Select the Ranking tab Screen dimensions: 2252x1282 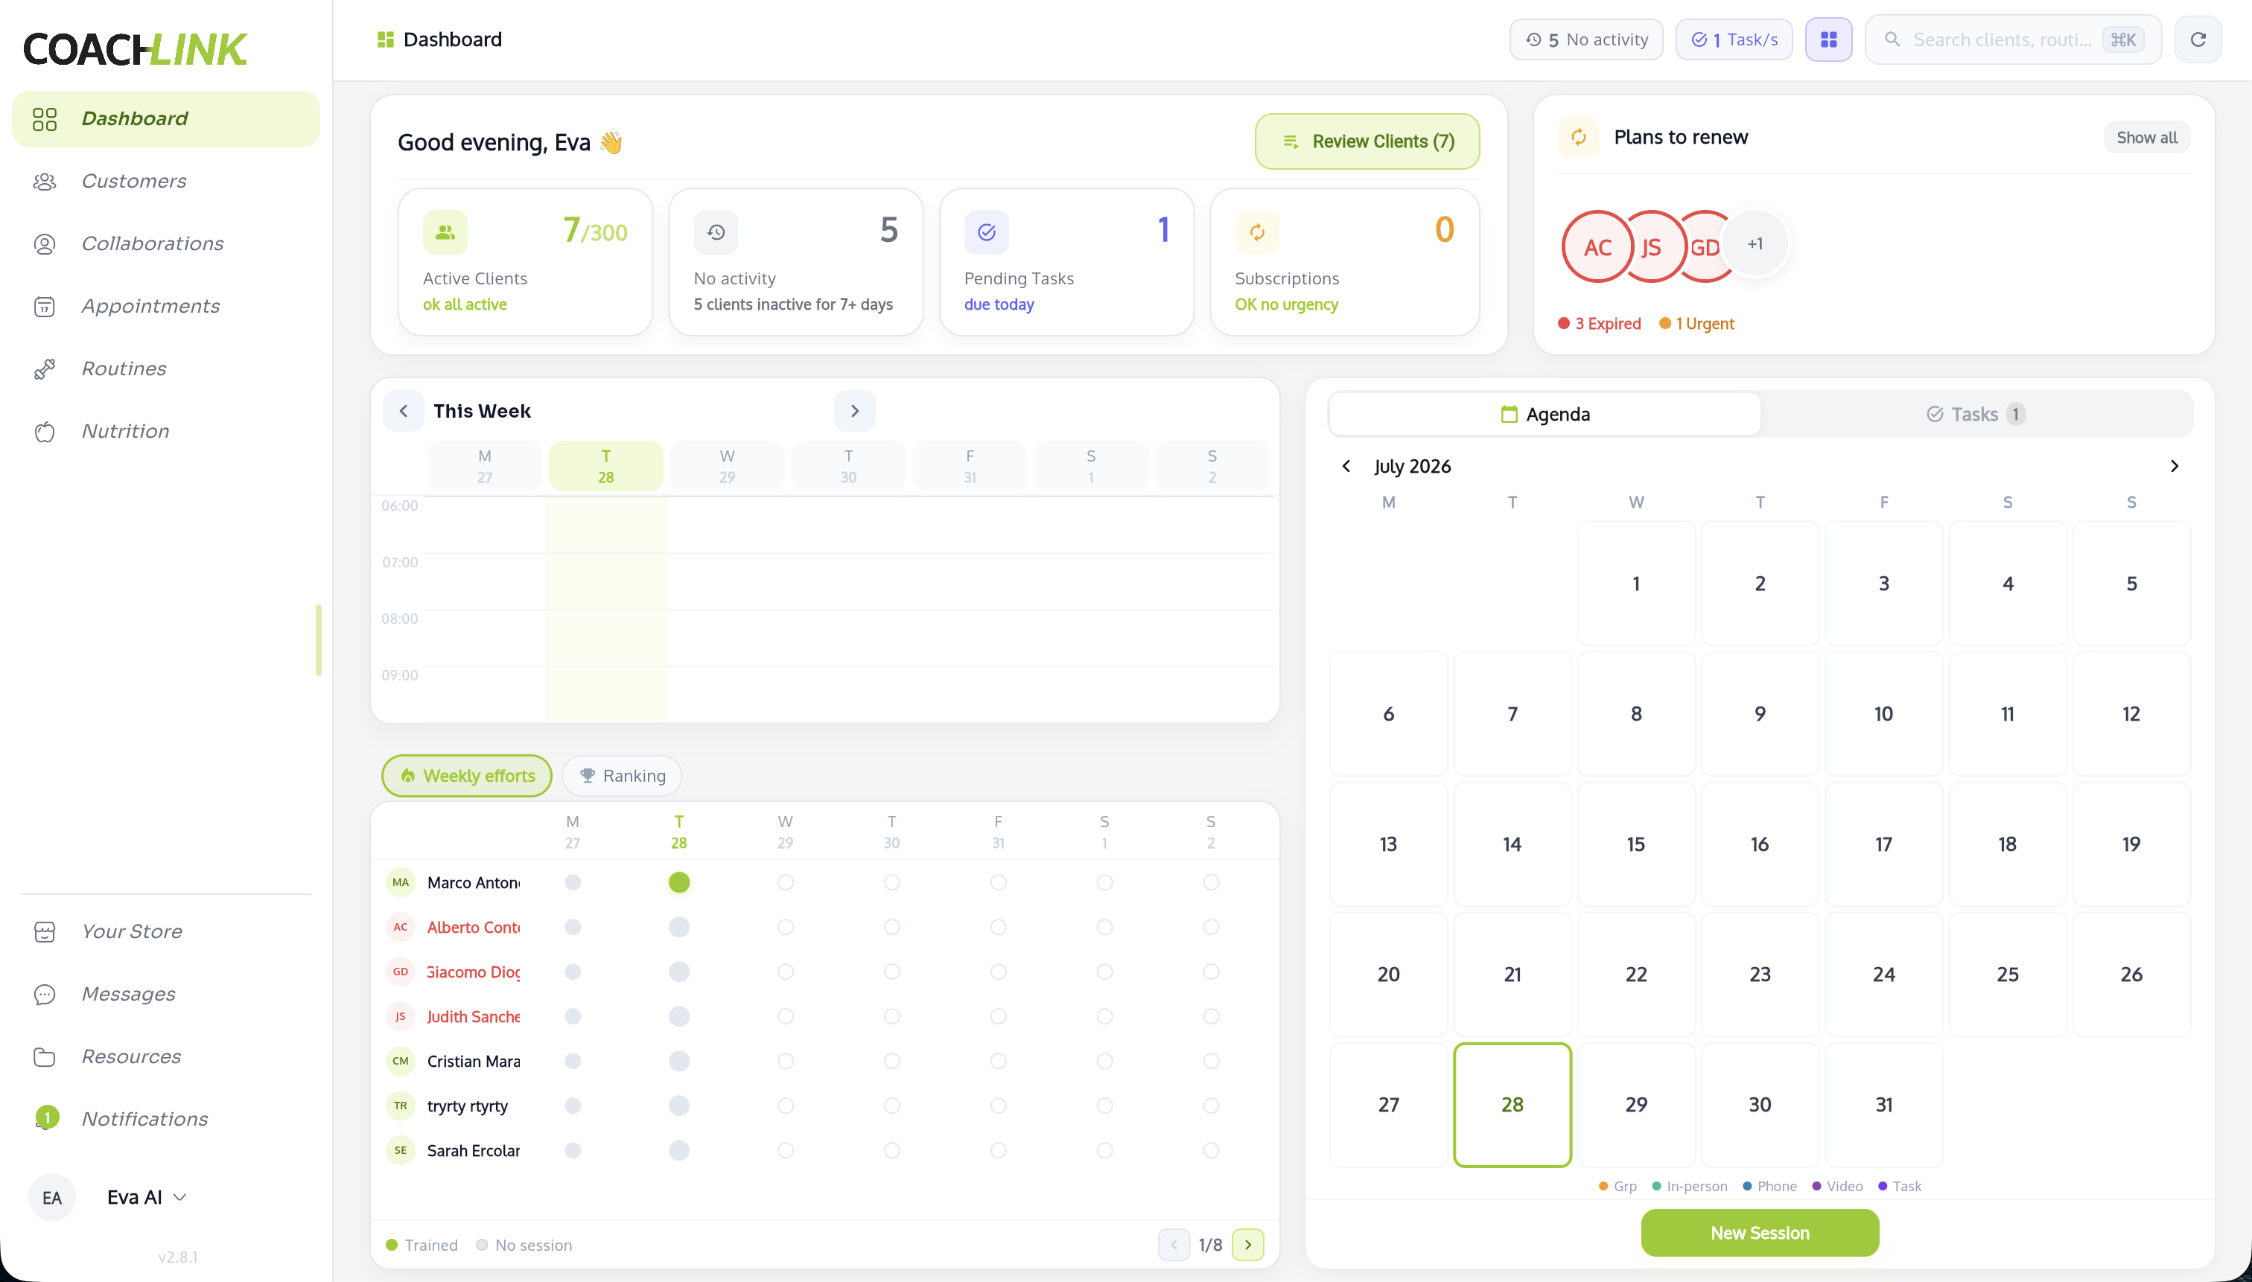pyautogui.click(x=622, y=776)
